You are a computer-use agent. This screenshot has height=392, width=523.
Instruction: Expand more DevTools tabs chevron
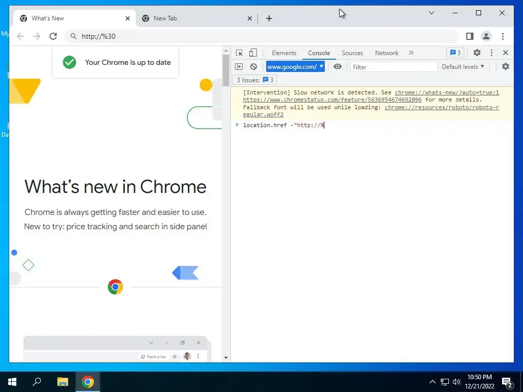click(411, 53)
